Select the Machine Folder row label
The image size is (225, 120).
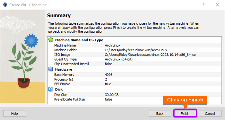tap(66, 50)
